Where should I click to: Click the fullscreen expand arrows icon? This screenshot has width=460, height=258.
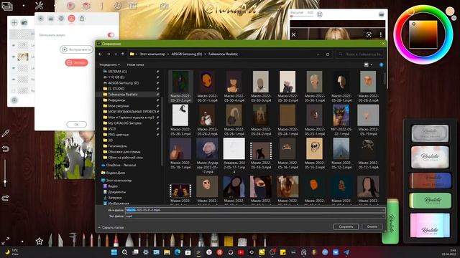(6, 241)
